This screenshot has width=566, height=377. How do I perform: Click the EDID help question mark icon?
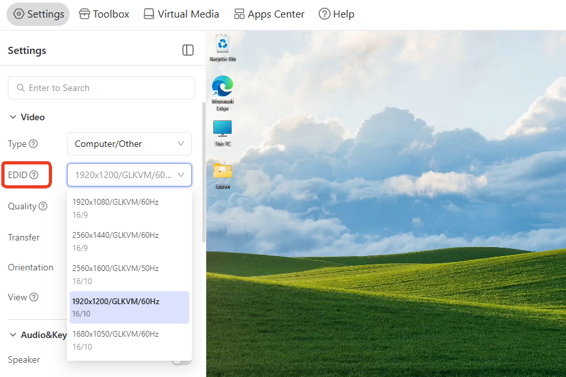point(34,175)
